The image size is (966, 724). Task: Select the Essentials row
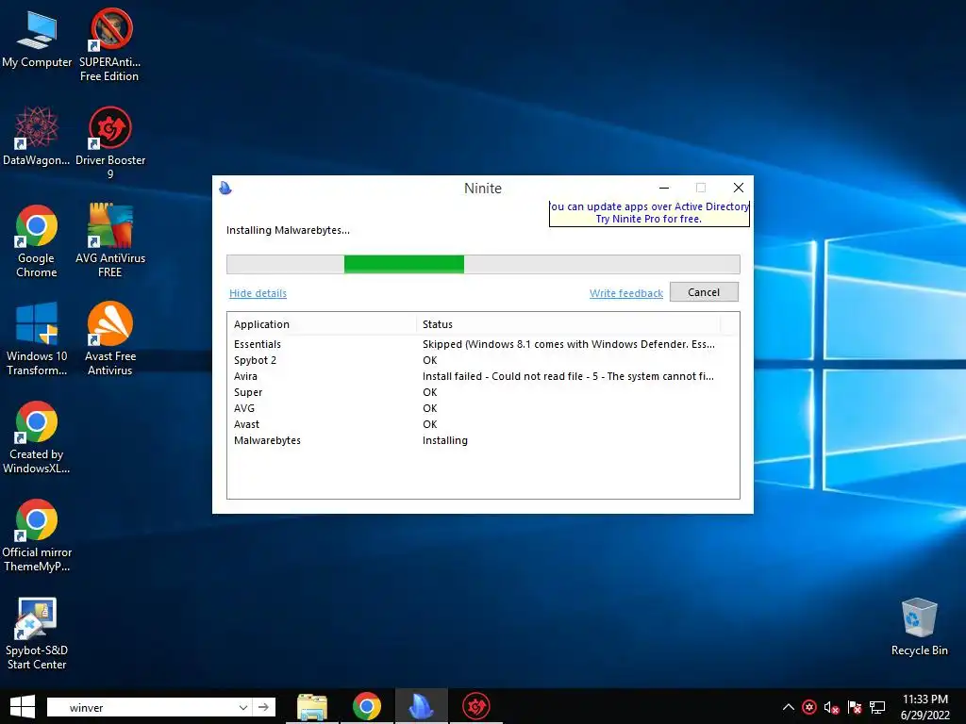tap(483, 344)
